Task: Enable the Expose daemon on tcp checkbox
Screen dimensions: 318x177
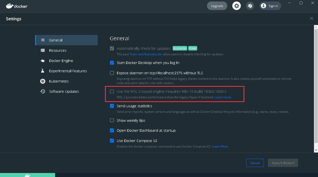Action: pos(112,73)
